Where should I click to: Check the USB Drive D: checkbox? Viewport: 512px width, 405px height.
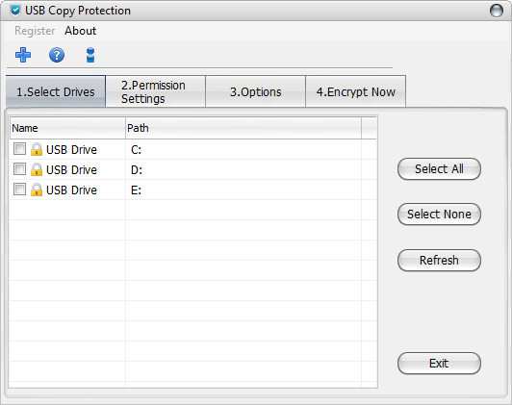19,169
